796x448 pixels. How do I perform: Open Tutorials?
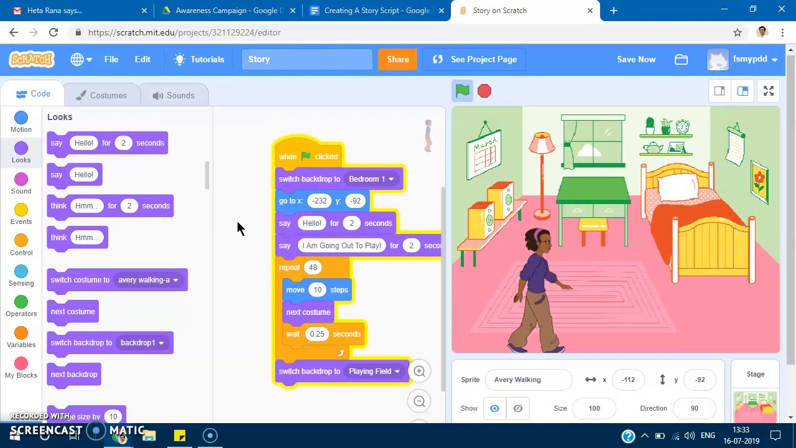tap(199, 59)
